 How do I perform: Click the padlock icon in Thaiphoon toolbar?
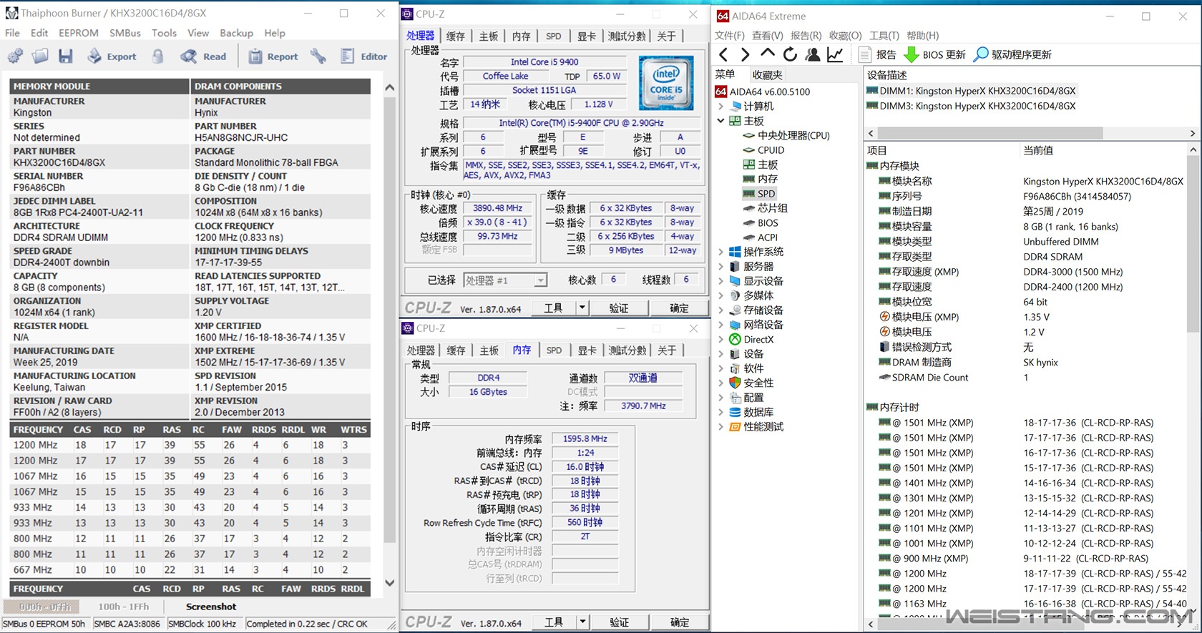(x=158, y=57)
